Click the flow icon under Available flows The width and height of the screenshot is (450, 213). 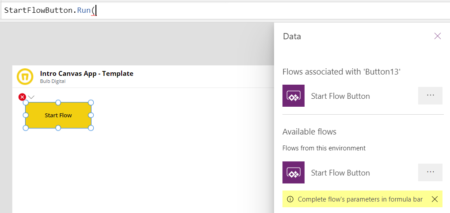(294, 172)
